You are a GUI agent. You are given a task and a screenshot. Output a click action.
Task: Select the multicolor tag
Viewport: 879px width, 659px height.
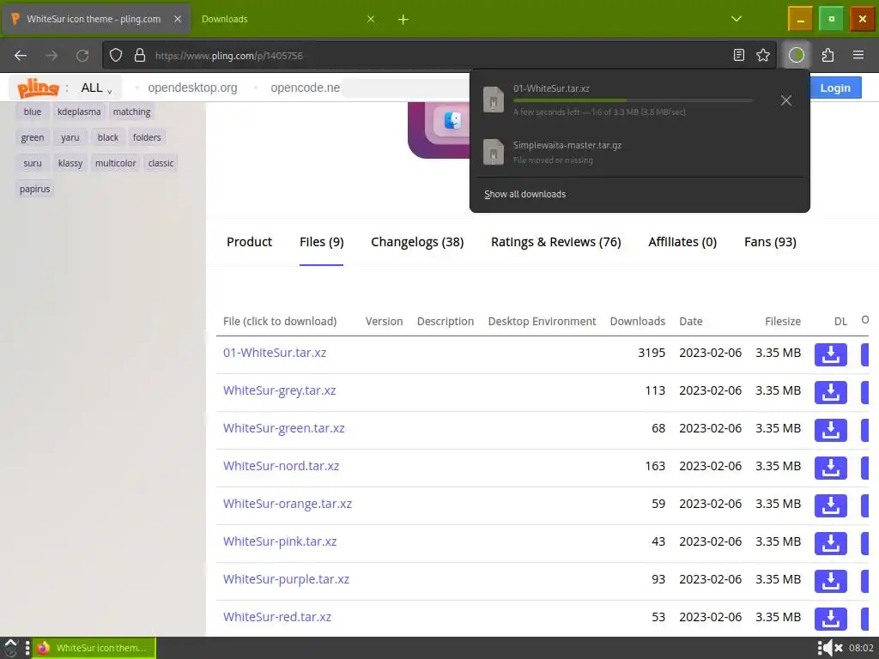(x=116, y=163)
